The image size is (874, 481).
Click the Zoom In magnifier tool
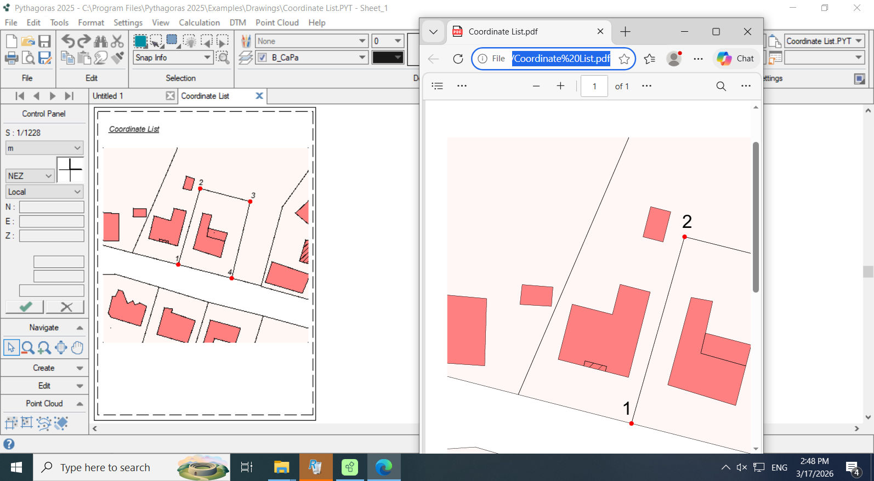pyautogui.click(x=44, y=347)
